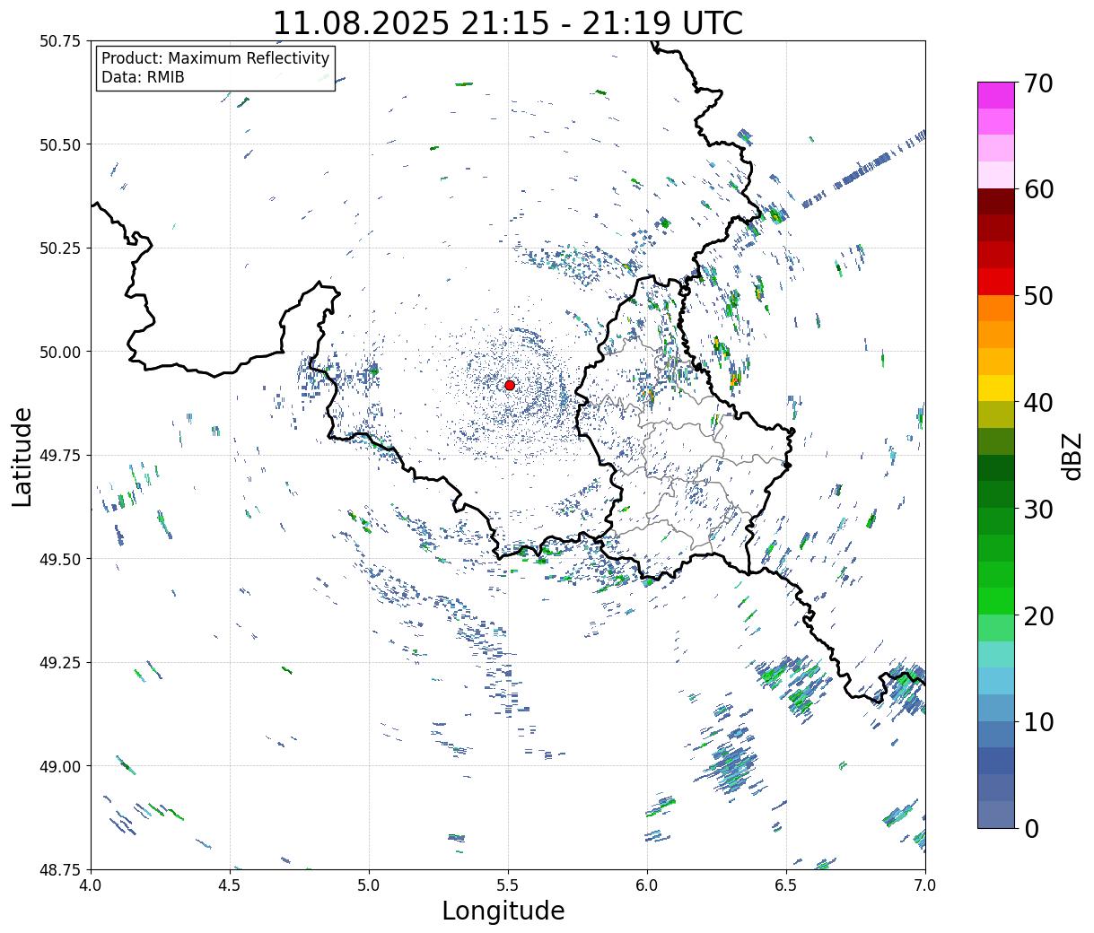Click the colorbar tick label 60
The height and width of the screenshot is (933, 1094).
pos(1037,189)
